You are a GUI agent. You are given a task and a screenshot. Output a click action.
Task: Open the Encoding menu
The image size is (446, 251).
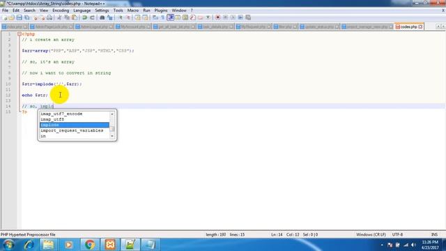coord(61,10)
